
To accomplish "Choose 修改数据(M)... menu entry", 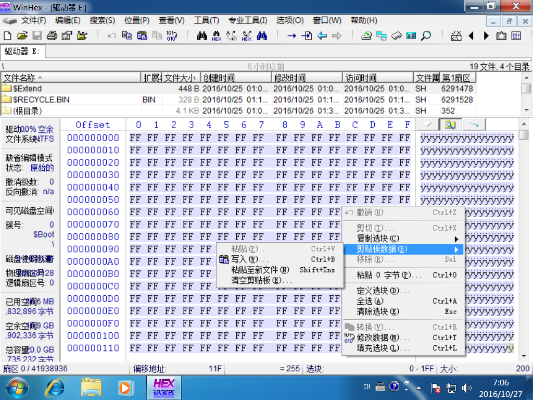I will tap(403, 337).
